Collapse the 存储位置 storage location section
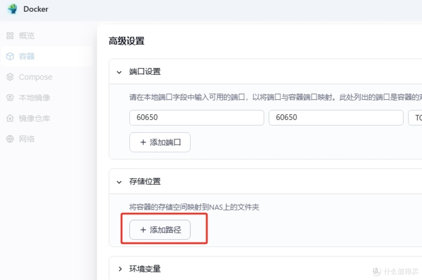 119,181
